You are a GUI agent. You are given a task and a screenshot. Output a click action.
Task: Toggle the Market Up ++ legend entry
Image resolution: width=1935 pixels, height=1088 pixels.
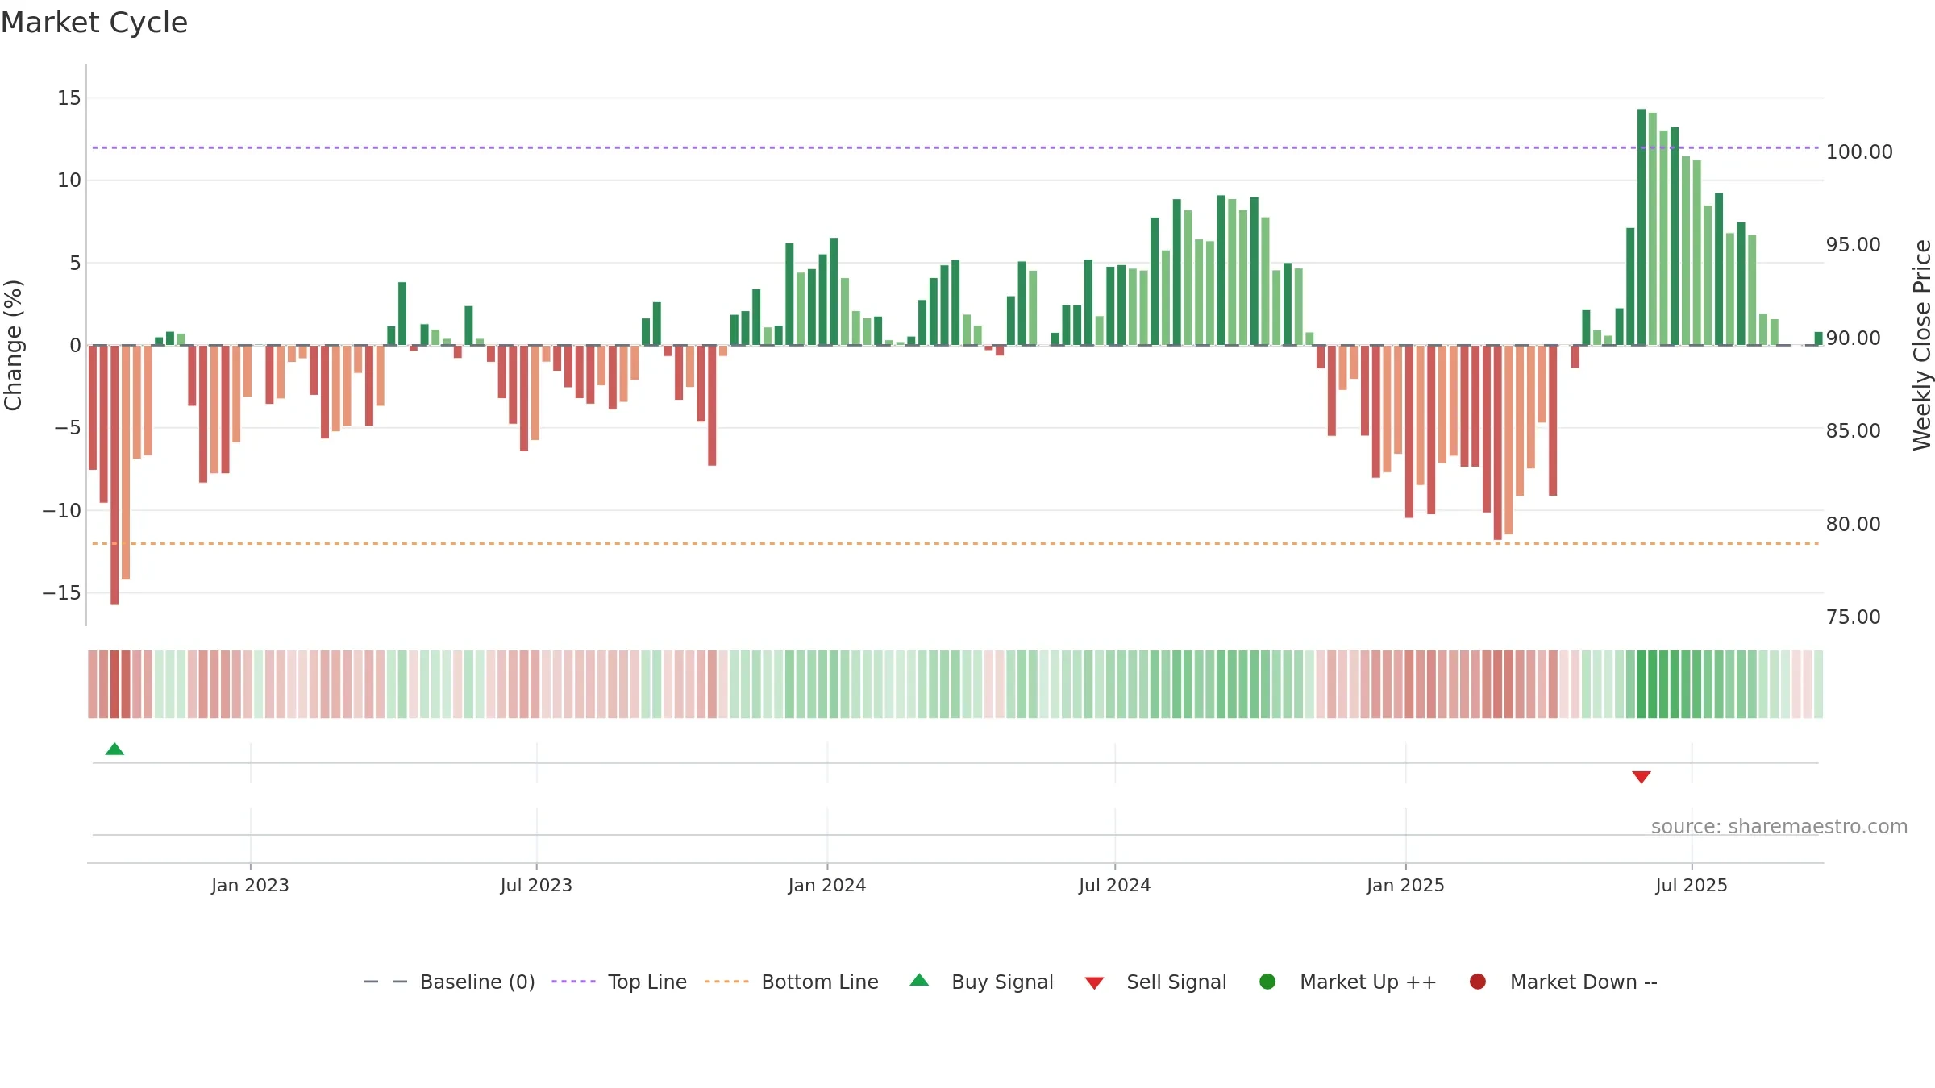1348,982
